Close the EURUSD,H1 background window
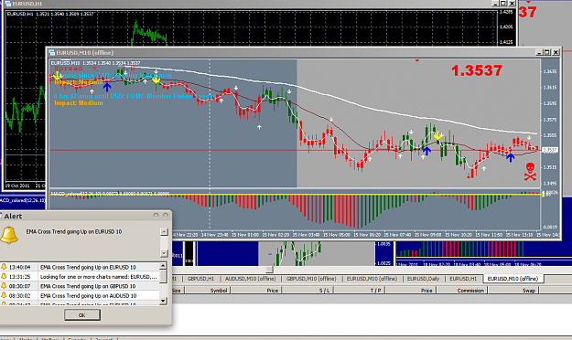Screen dimensions: 572x340 [512, 4]
